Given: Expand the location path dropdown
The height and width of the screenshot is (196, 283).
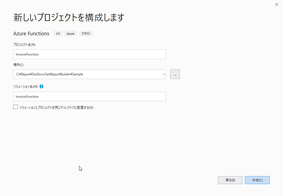Looking at the screenshot, I should point(164,74).
